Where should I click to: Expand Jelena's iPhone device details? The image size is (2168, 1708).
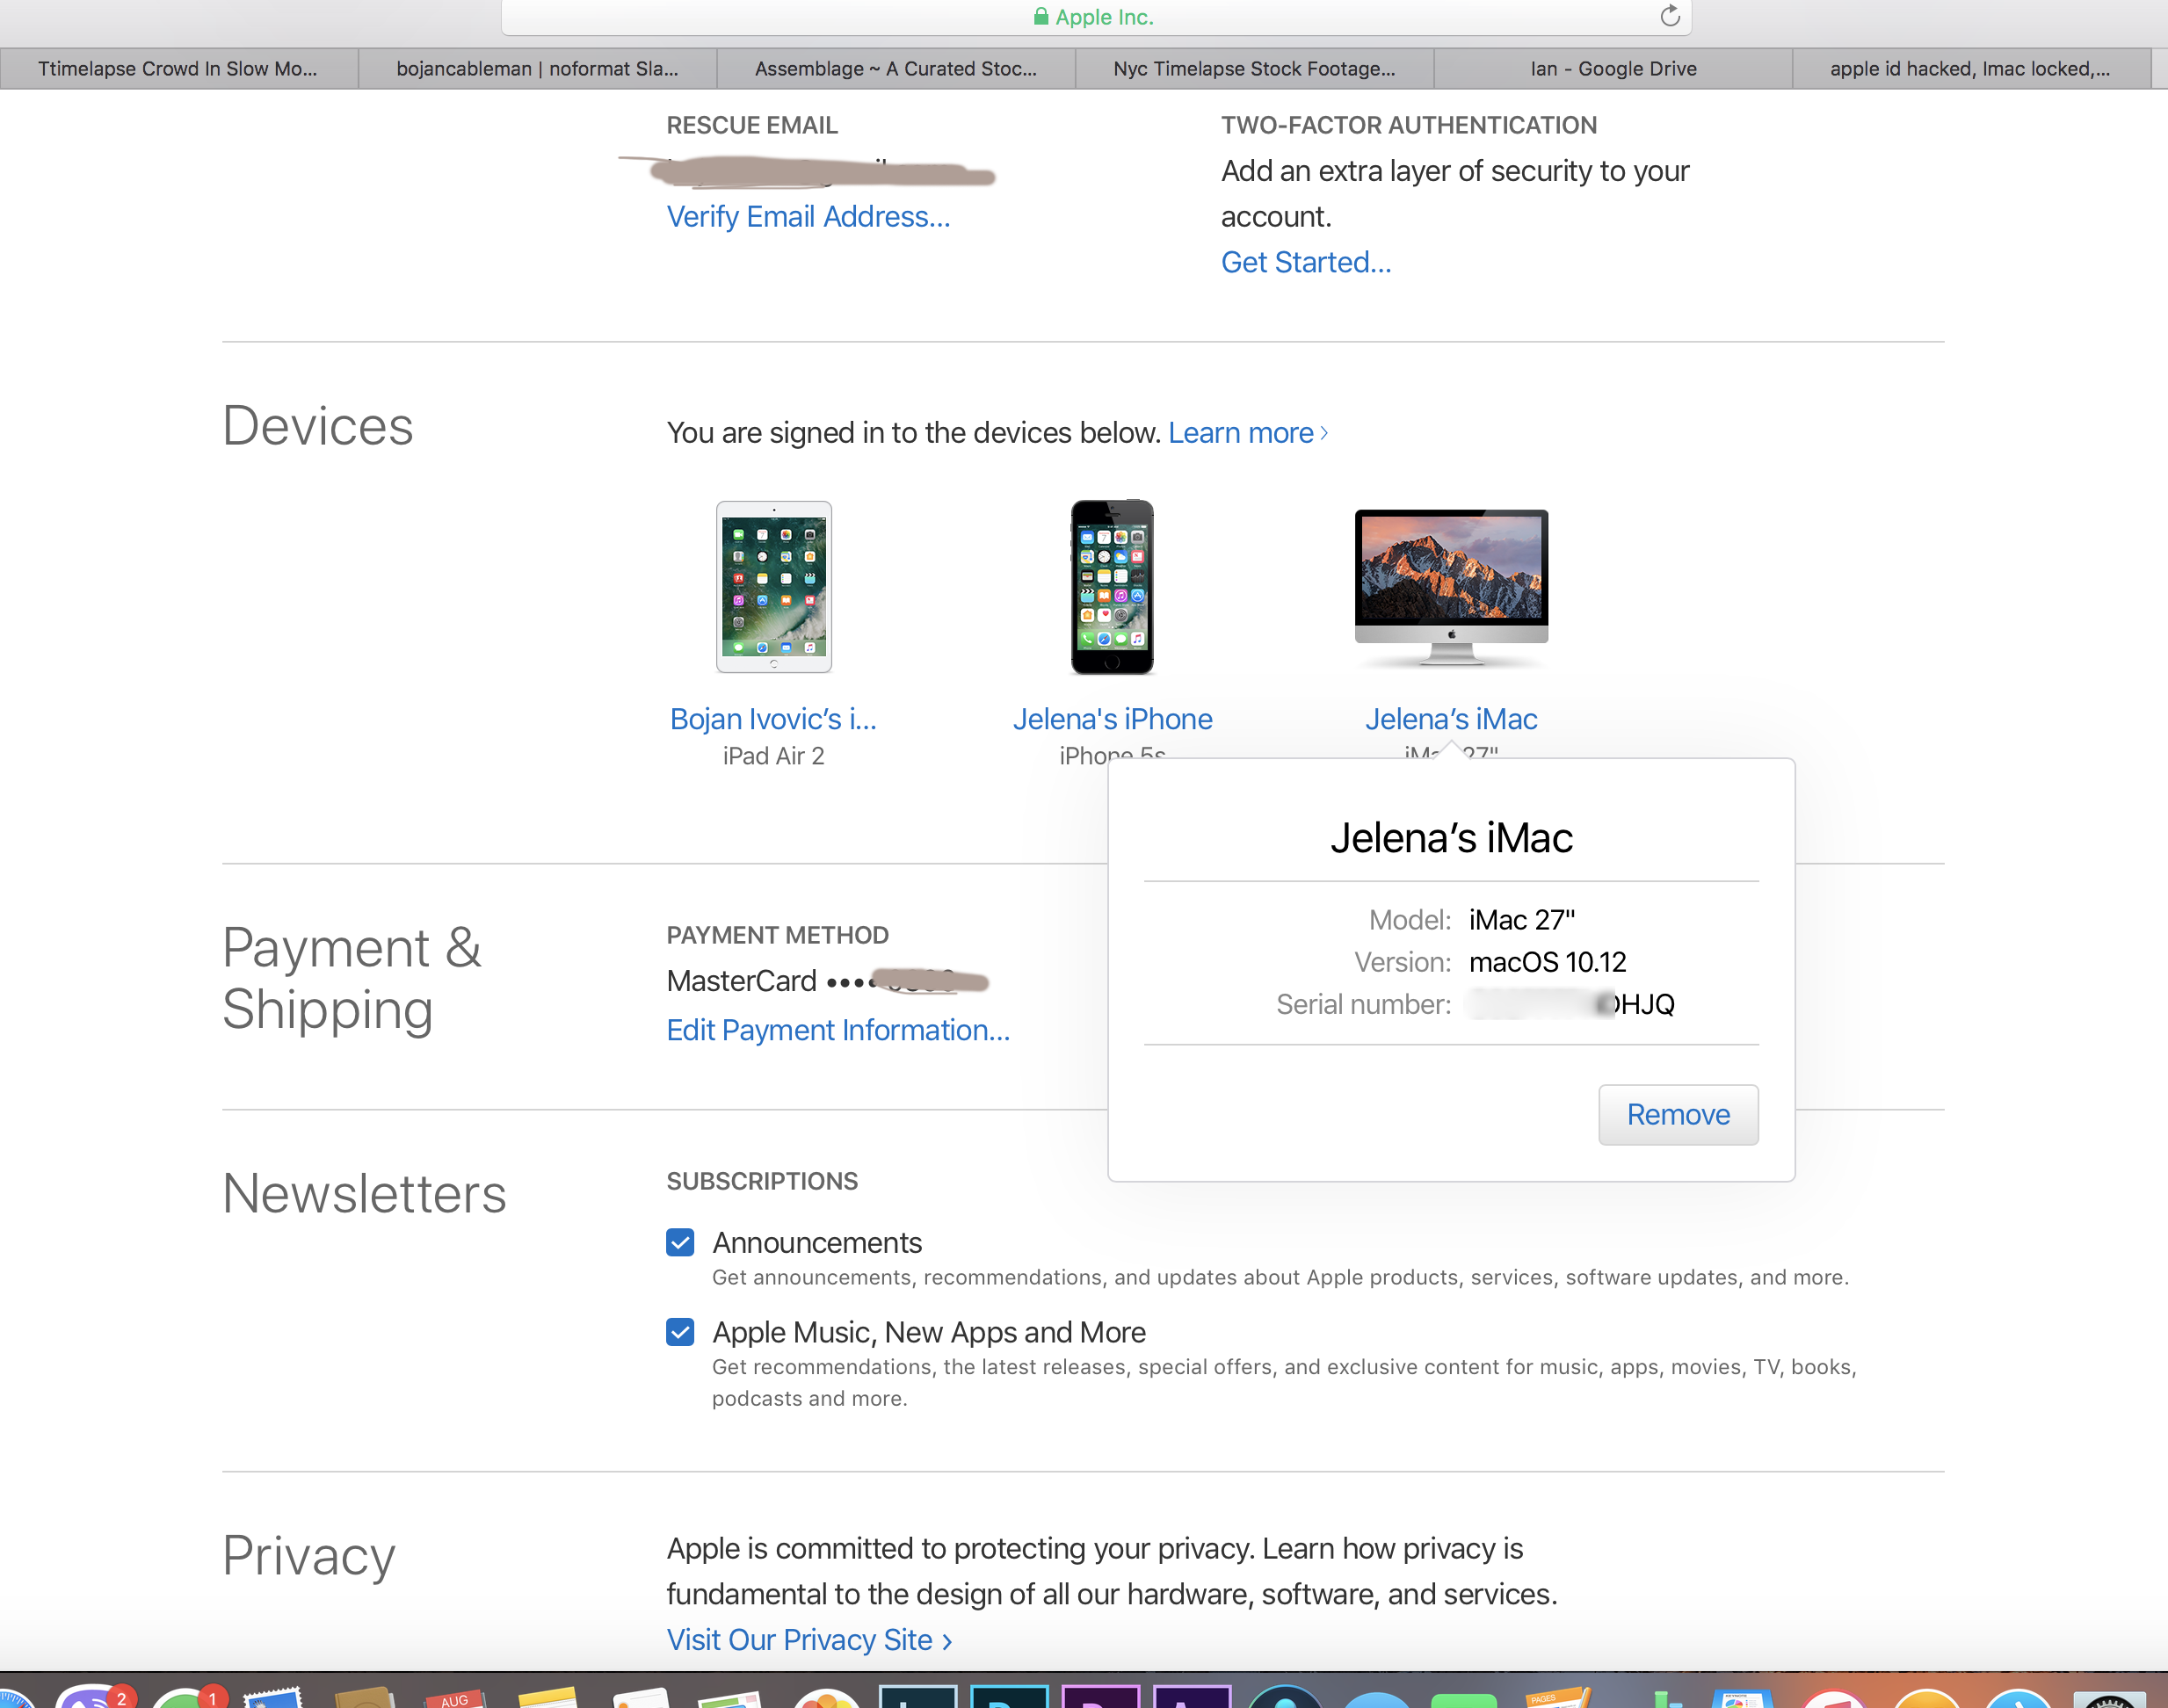(1111, 719)
